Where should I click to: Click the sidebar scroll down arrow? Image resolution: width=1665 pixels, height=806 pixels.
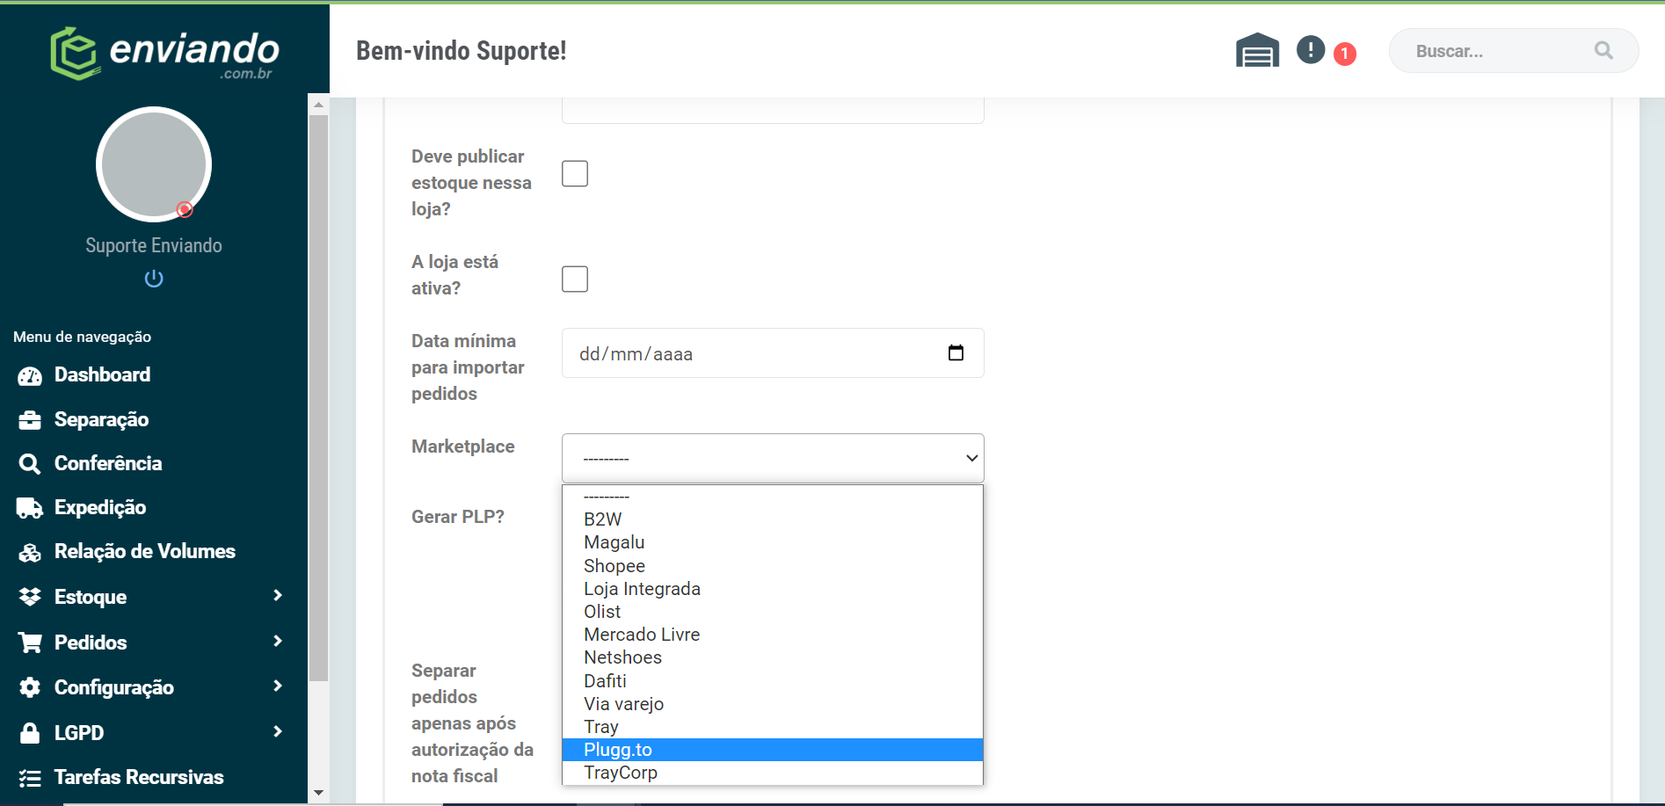(318, 793)
